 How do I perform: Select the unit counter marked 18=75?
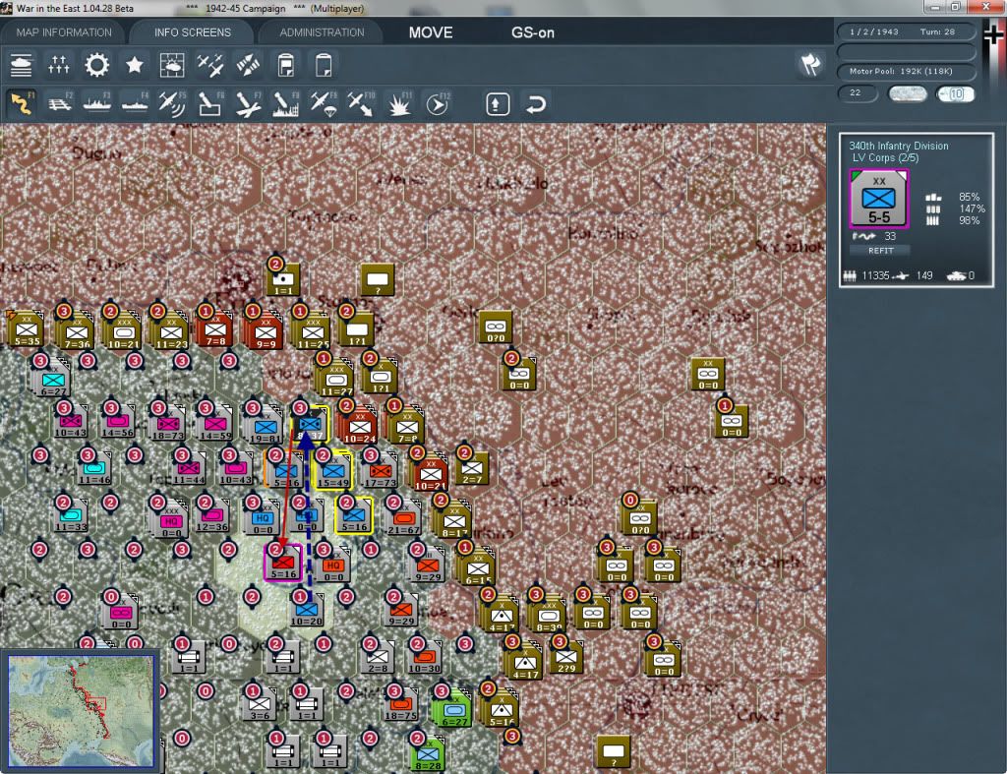(401, 704)
